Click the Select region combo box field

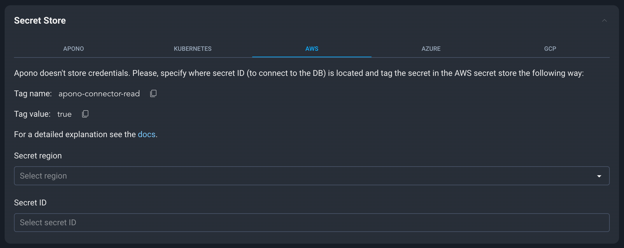tap(312, 176)
